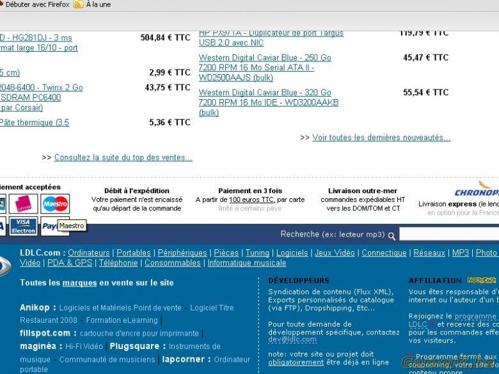This screenshot has height=374, width=499.
Task: Open Western Digital Caviar Blue 250 Go link
Action: coord(265,67)
